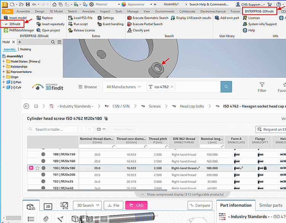Click the blue search button in 3Dfindit
286x223 pixels.
226,87
